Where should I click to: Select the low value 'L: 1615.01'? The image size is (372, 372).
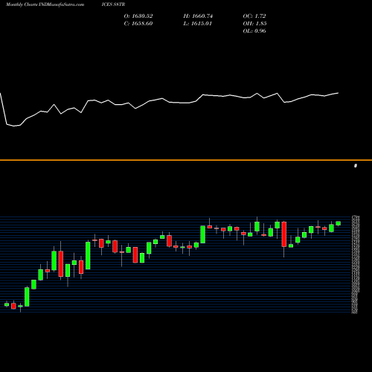pos(198,24)
